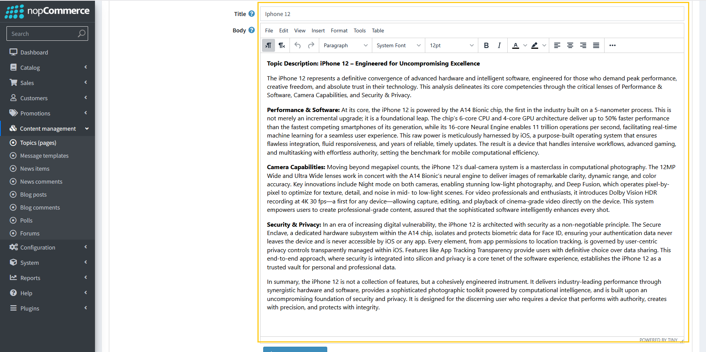Viewport: 706px width, 352px height.
Task: Open the Paragraph style dropdown
Action: [x=344, y=45]
